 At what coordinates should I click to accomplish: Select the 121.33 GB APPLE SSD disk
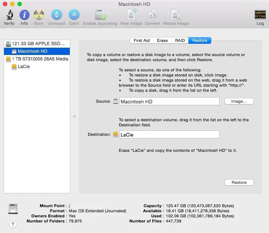point(37,44)
